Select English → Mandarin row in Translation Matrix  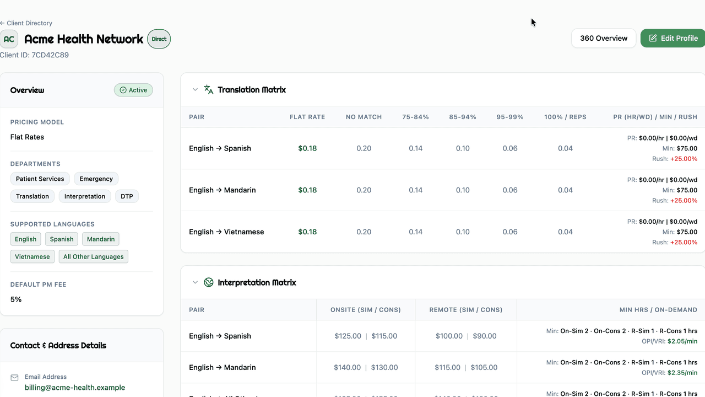pyautogui.click(x=443, y=190)
